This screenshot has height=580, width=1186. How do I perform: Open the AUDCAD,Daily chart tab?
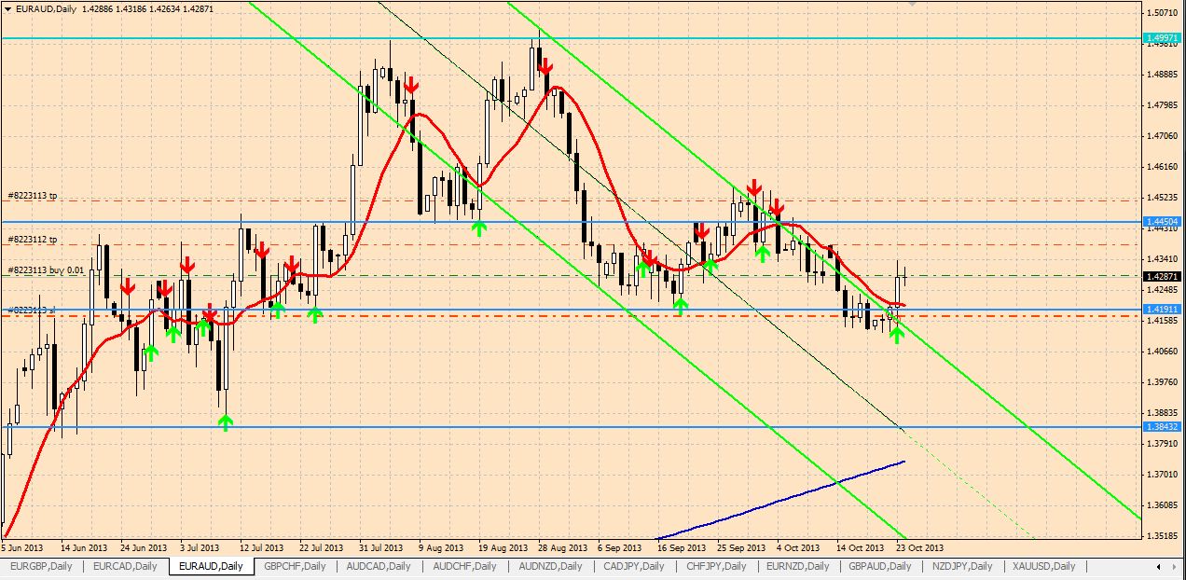[378, 566]
